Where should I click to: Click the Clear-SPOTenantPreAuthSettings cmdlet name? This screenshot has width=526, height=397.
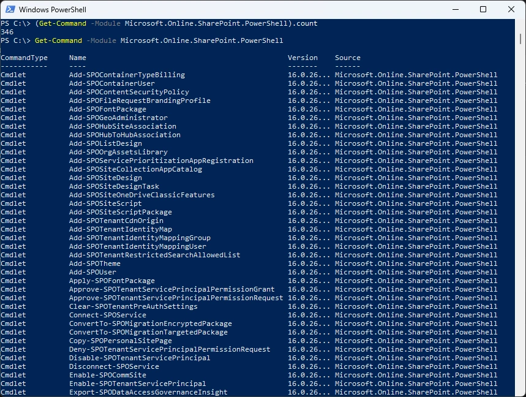[133, 306]
